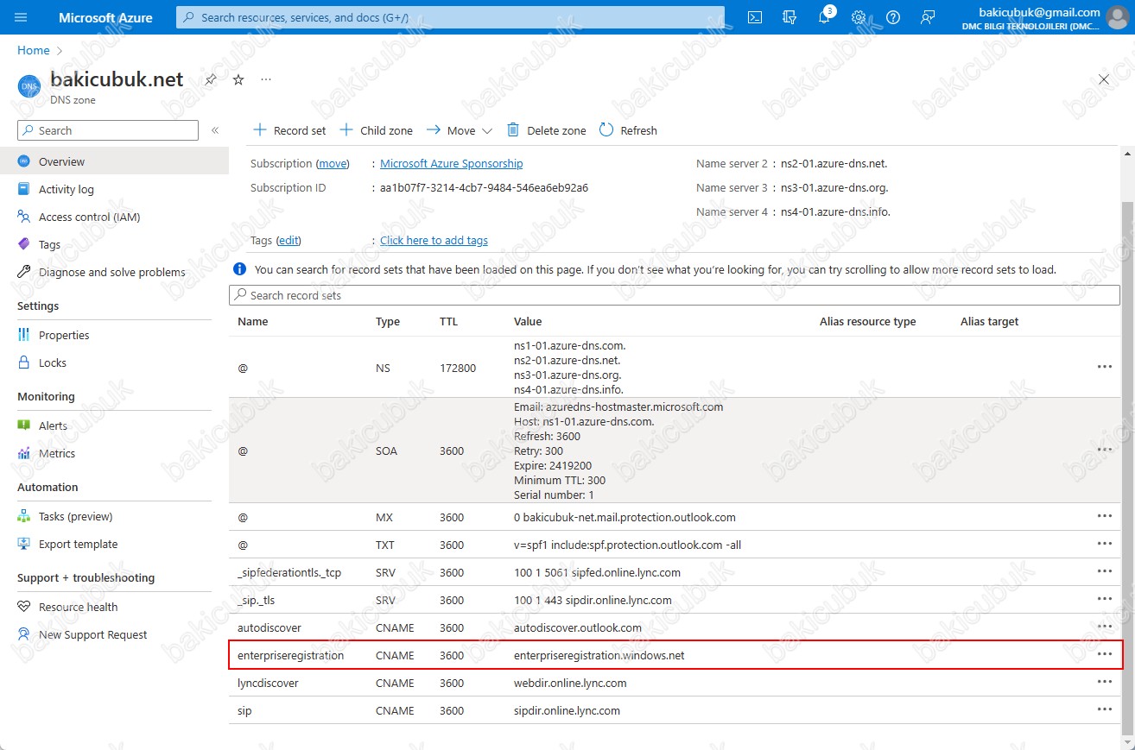Open ellipsis menu for the NS record
This screenshot has width=1135, height=750.
[x=1104, y=367]
